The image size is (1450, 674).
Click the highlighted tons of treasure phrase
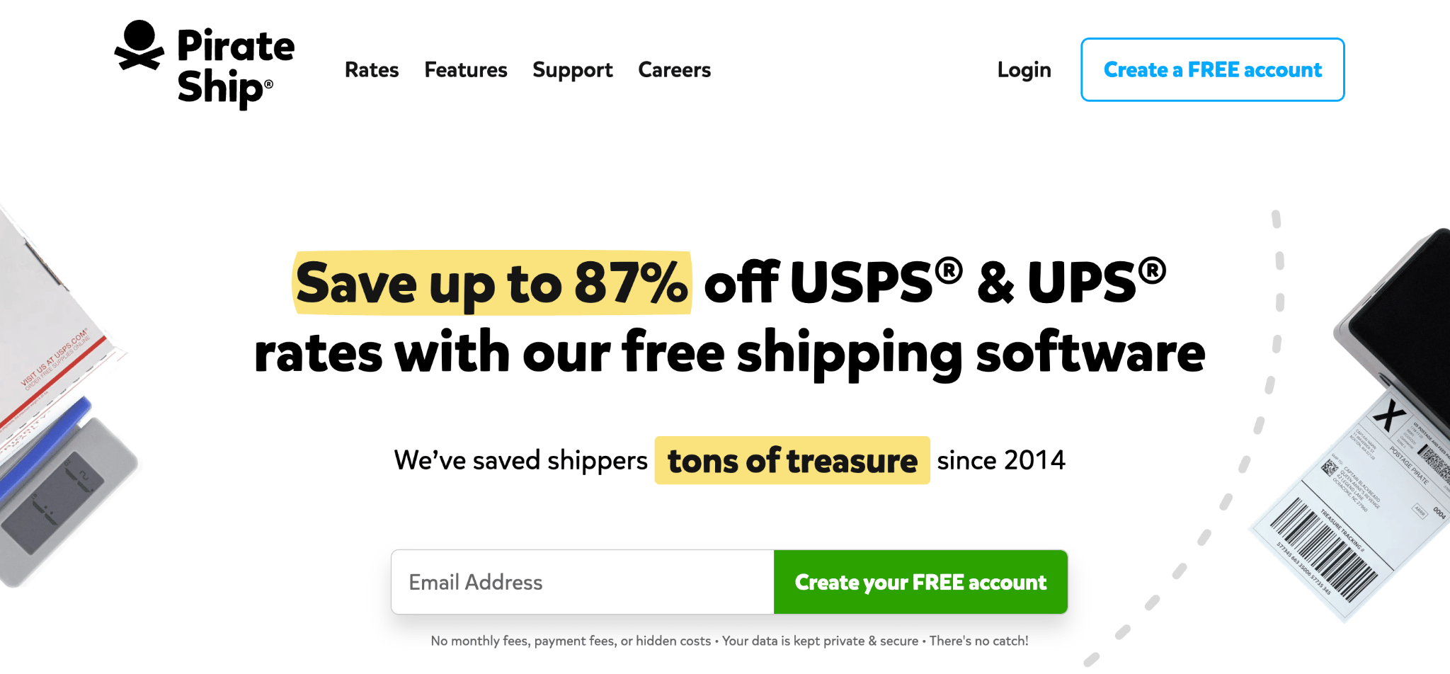coord(792,460)
